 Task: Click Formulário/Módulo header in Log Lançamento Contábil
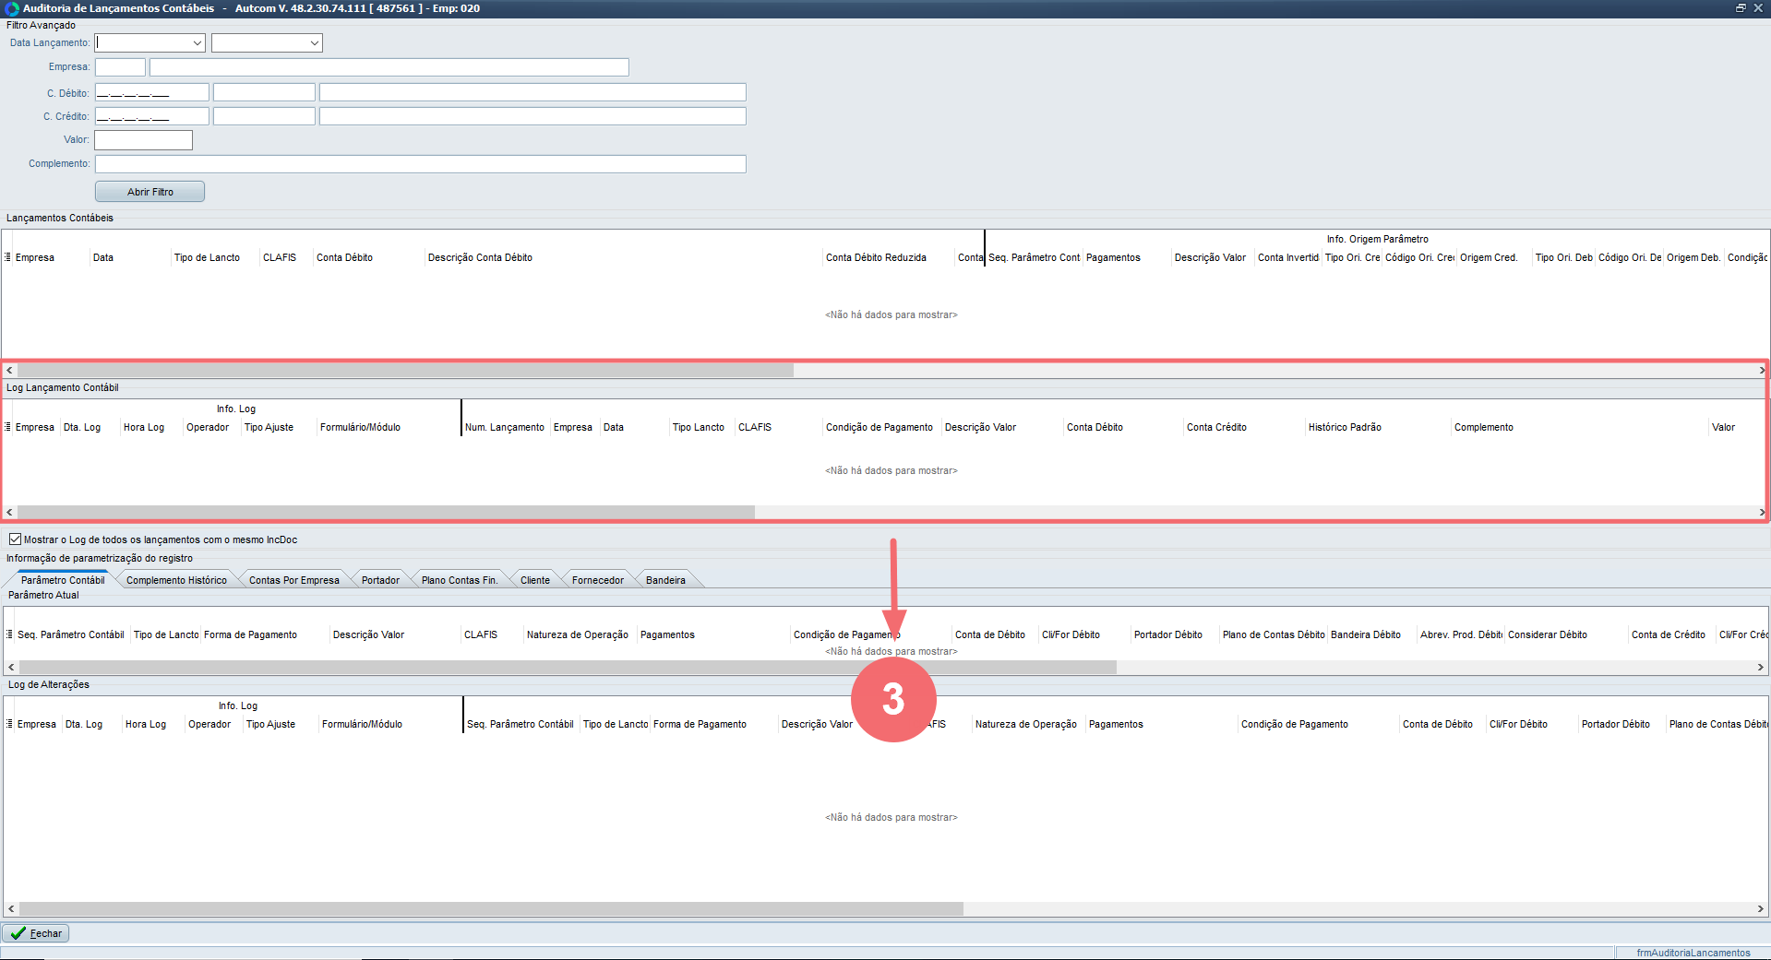[x=360, y=427]
